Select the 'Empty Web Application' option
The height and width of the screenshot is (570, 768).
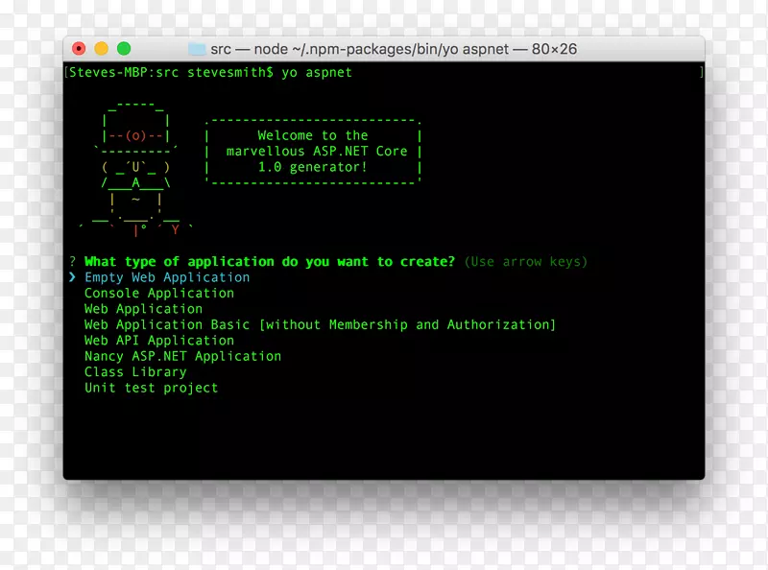(x=167, y=277)
